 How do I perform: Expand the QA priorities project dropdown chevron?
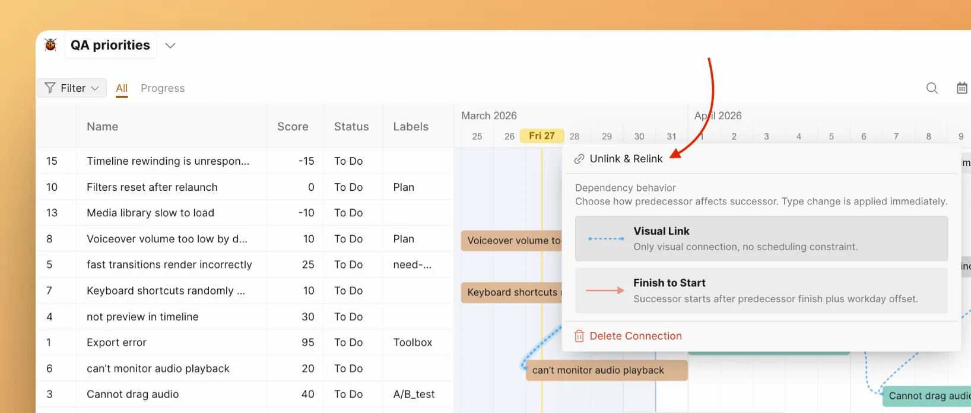click(x=170, y=46)
